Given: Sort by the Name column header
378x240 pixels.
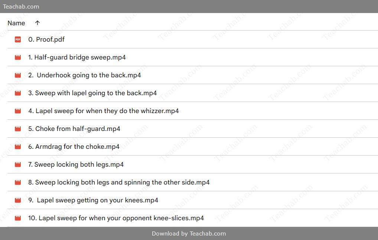Looking at the screenshot, I should click(x=16, y=23).
